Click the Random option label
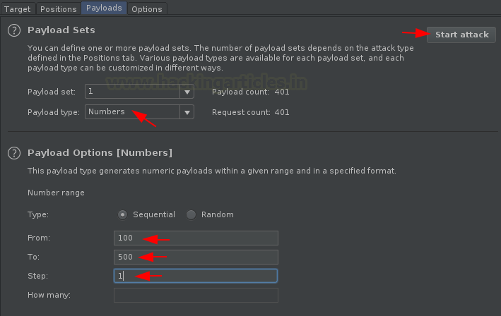The height and width of the screenshot is (316, 501). click(217, 214)
